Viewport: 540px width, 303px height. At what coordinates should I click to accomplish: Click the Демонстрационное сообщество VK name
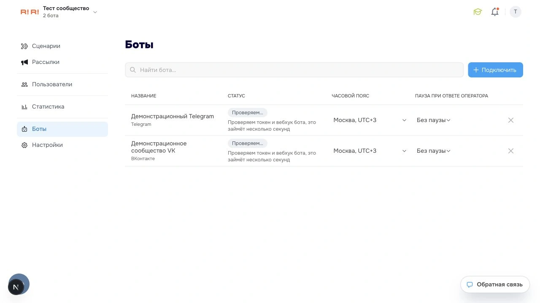tap(159, 147)
